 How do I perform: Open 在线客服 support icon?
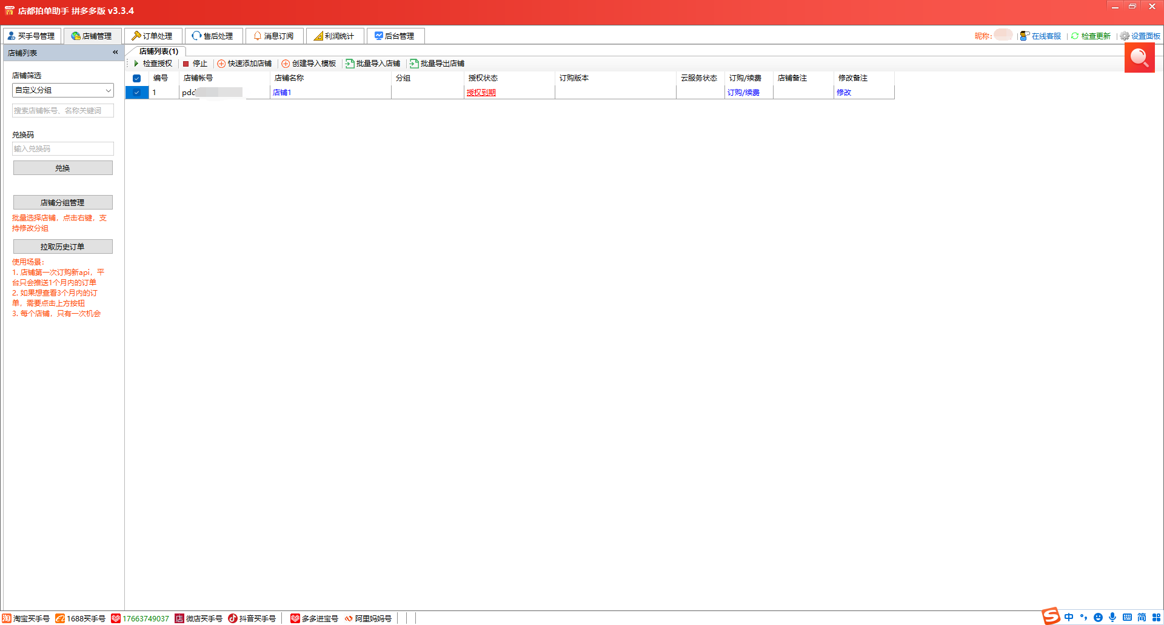1025,36
